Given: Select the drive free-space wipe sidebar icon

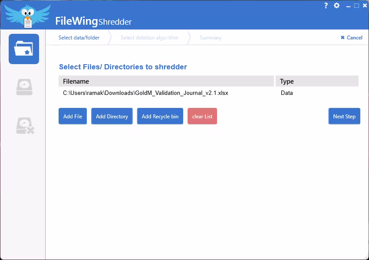Looking at the screenshot, I should pyautogui.click(x=24, y=87).
